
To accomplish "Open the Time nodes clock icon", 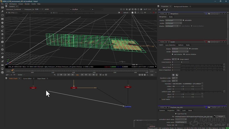I will coord(2,15).
